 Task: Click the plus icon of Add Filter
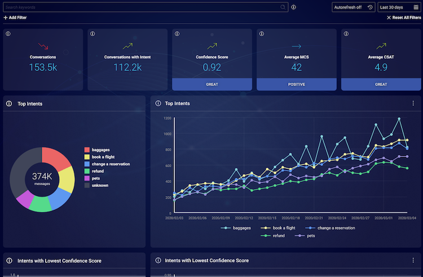point(6,17)
